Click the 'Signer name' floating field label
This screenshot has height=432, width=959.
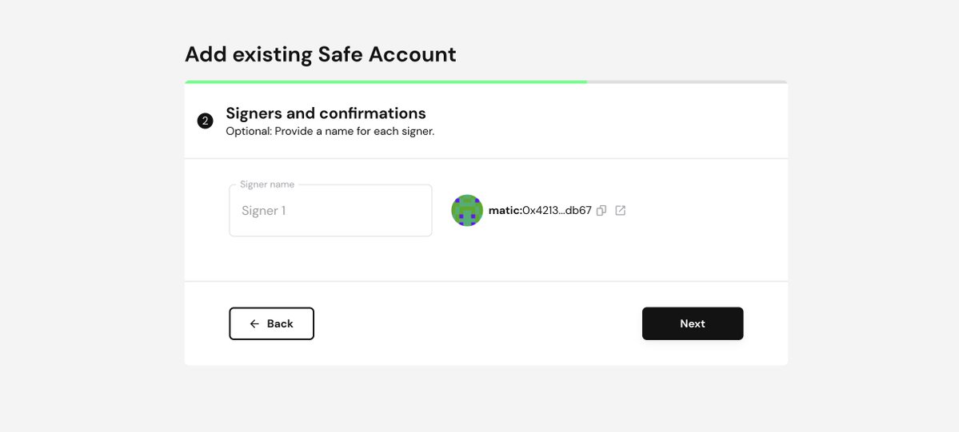click(267, 184)
